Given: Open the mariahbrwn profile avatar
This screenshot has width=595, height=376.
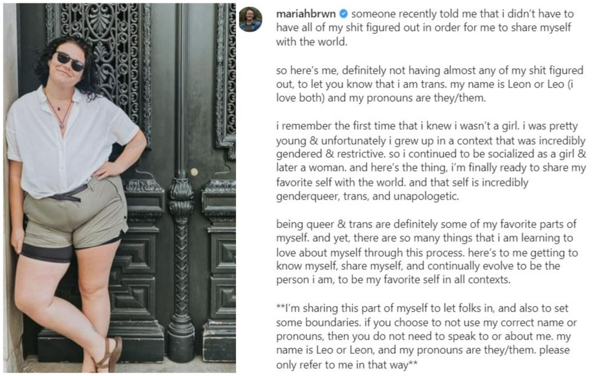Looking at the screenshot, I should [250, 19].
